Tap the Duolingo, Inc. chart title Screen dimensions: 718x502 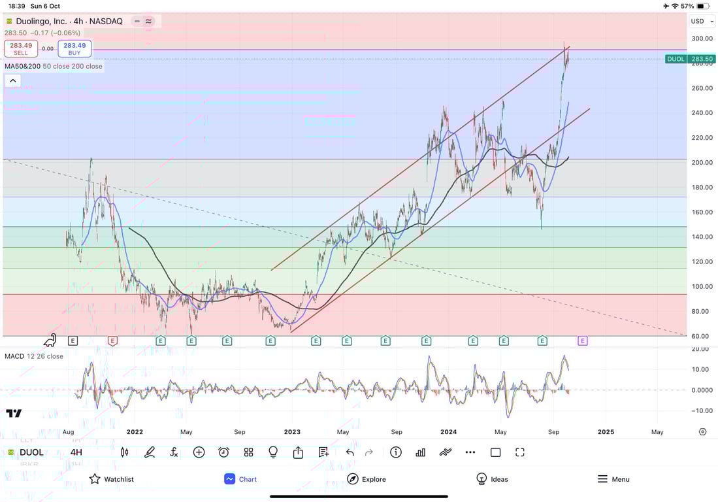tap(69, 21)
